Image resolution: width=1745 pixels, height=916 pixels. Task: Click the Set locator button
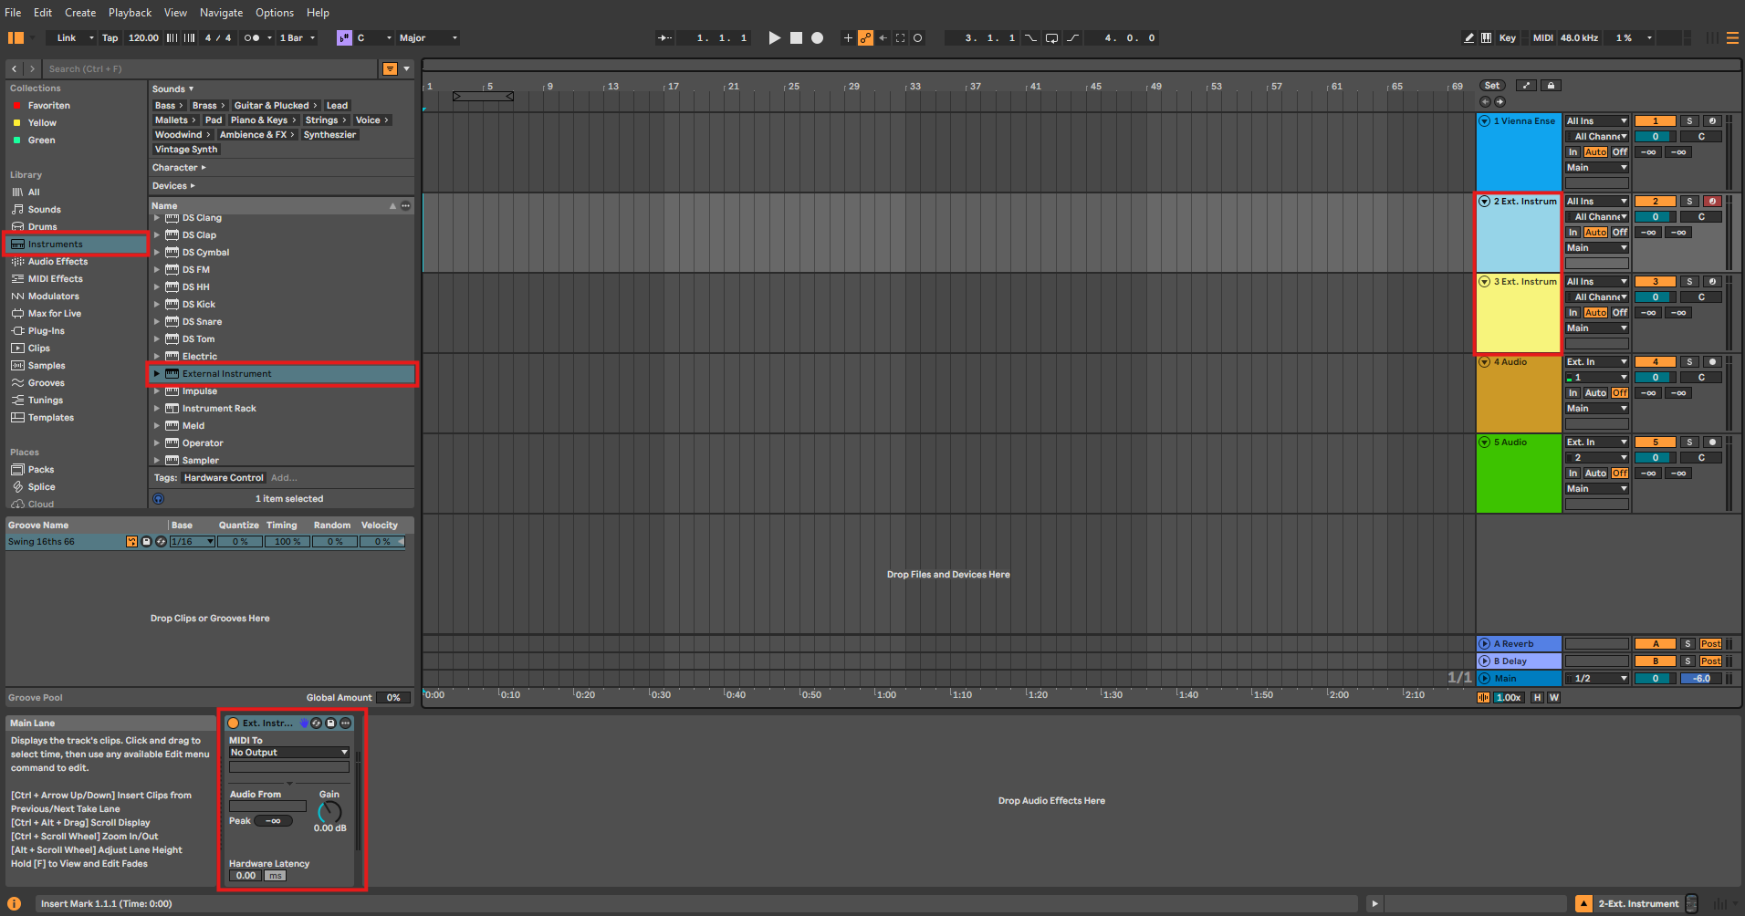[1492, 86]
